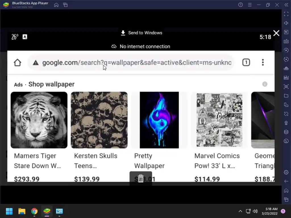Click the BlueStacks home icon in title bar

click(x=56, y=5)
